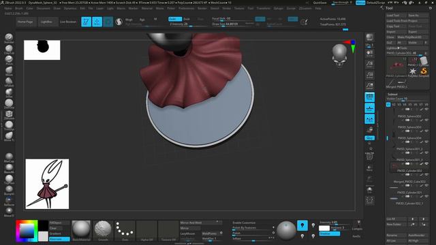Select the ZModeler brush
Viewport: 436px width, 245px height.
[x=9, y=114]
